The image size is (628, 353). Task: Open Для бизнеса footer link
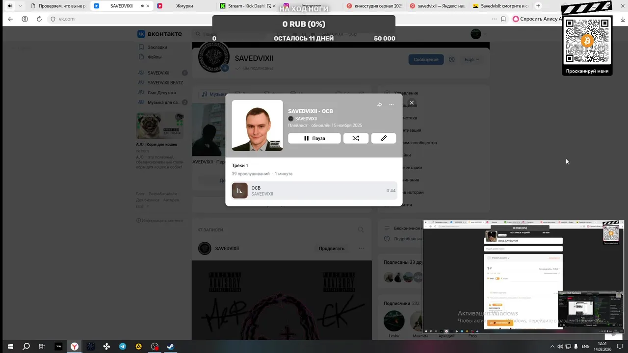tap(148, 200)
